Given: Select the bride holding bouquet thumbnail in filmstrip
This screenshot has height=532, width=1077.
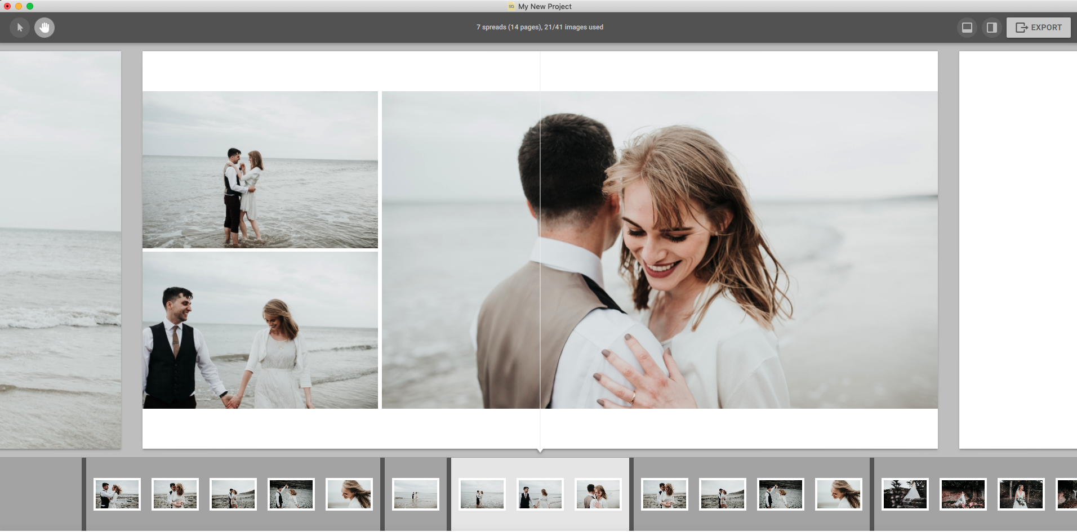Looking at the screenshot, I should click(x=1021, y=494).
